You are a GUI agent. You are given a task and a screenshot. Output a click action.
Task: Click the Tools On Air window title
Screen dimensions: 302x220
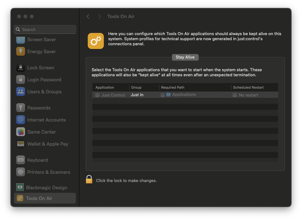click(121, 16)
